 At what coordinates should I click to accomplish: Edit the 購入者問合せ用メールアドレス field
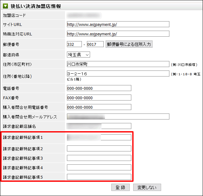pyautogui.click(x=118, y=117)
